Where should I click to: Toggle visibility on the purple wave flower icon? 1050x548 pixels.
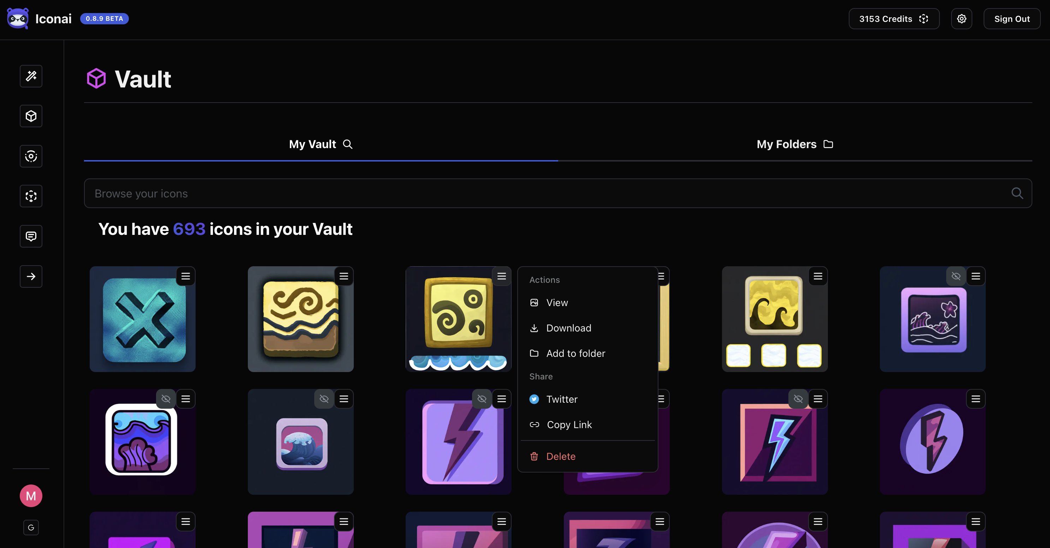coord(955,276)
